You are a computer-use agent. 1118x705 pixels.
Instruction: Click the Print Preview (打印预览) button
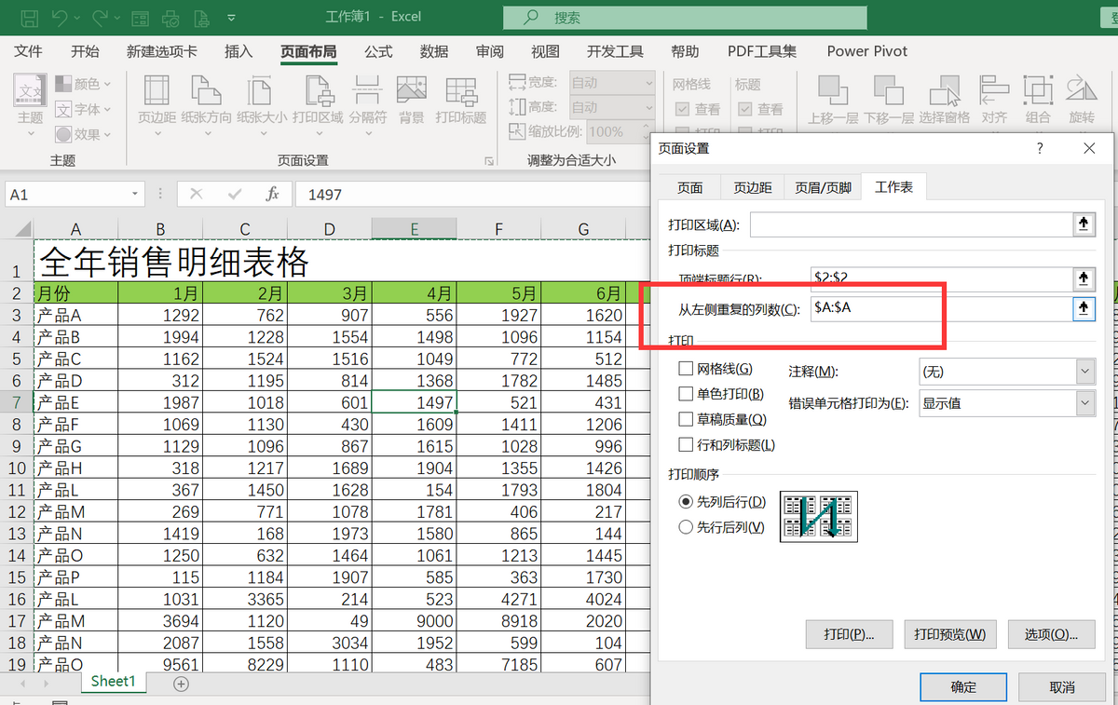coord(949,634)
